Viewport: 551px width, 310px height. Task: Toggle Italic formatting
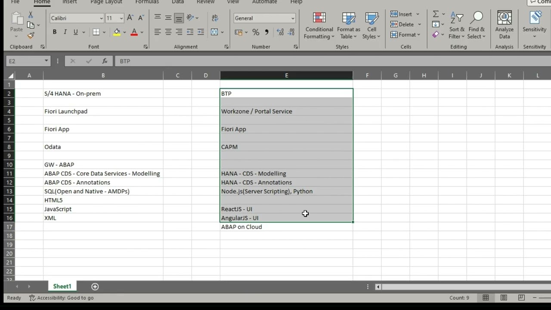click(65, 32)
